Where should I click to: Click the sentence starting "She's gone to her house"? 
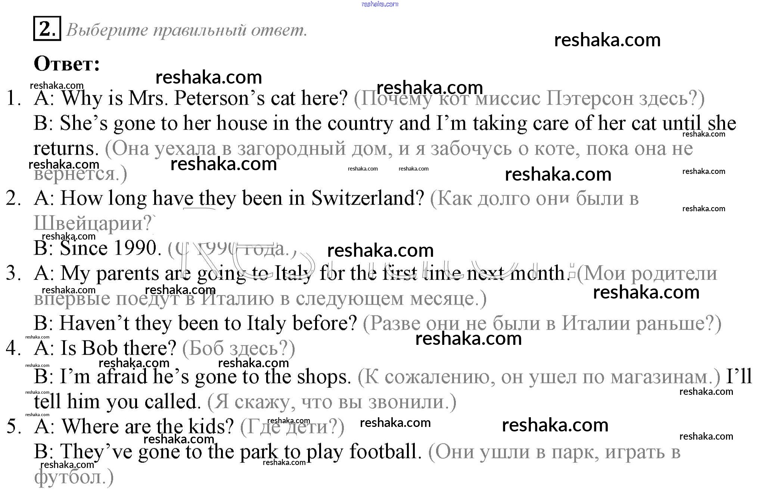pos(385,124)
